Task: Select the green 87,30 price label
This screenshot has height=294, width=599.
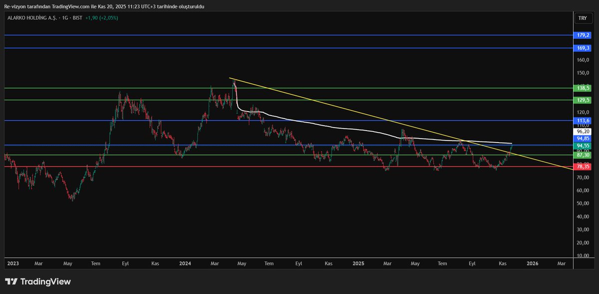Action: click(x=583, y=155)
